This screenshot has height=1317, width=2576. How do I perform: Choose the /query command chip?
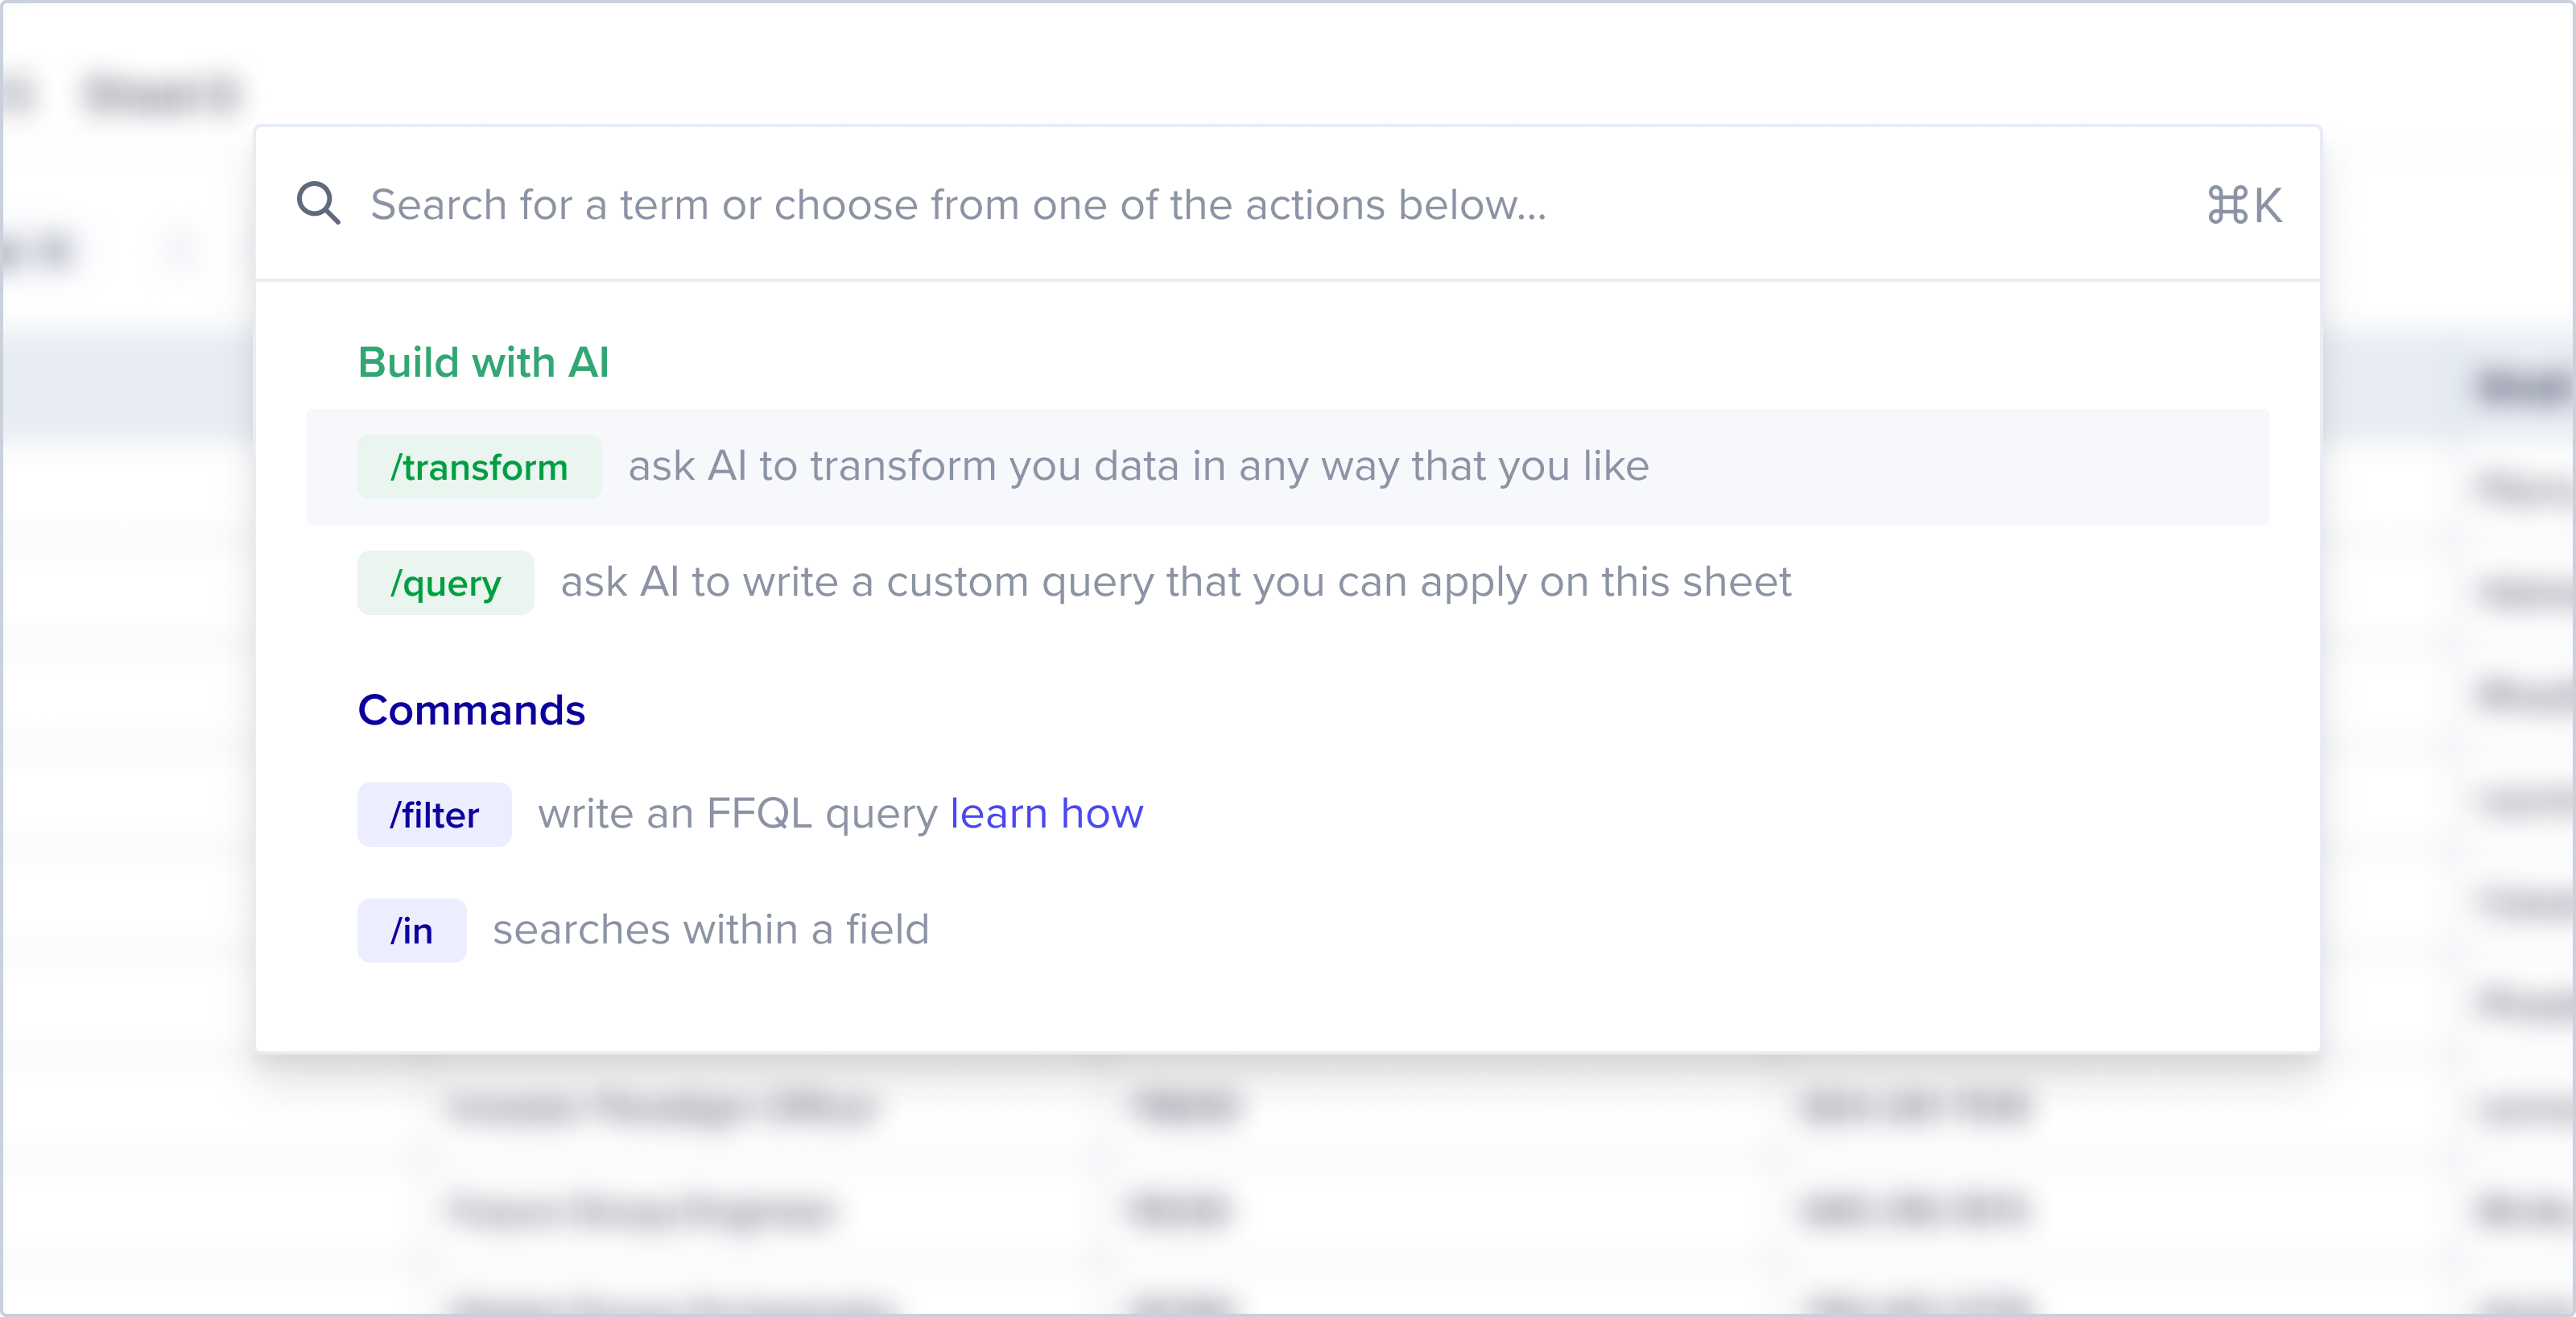point(445,583)
